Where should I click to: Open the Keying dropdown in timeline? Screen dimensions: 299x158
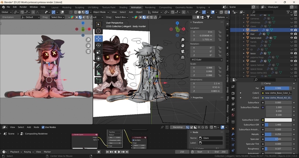[x=29, y=152]
